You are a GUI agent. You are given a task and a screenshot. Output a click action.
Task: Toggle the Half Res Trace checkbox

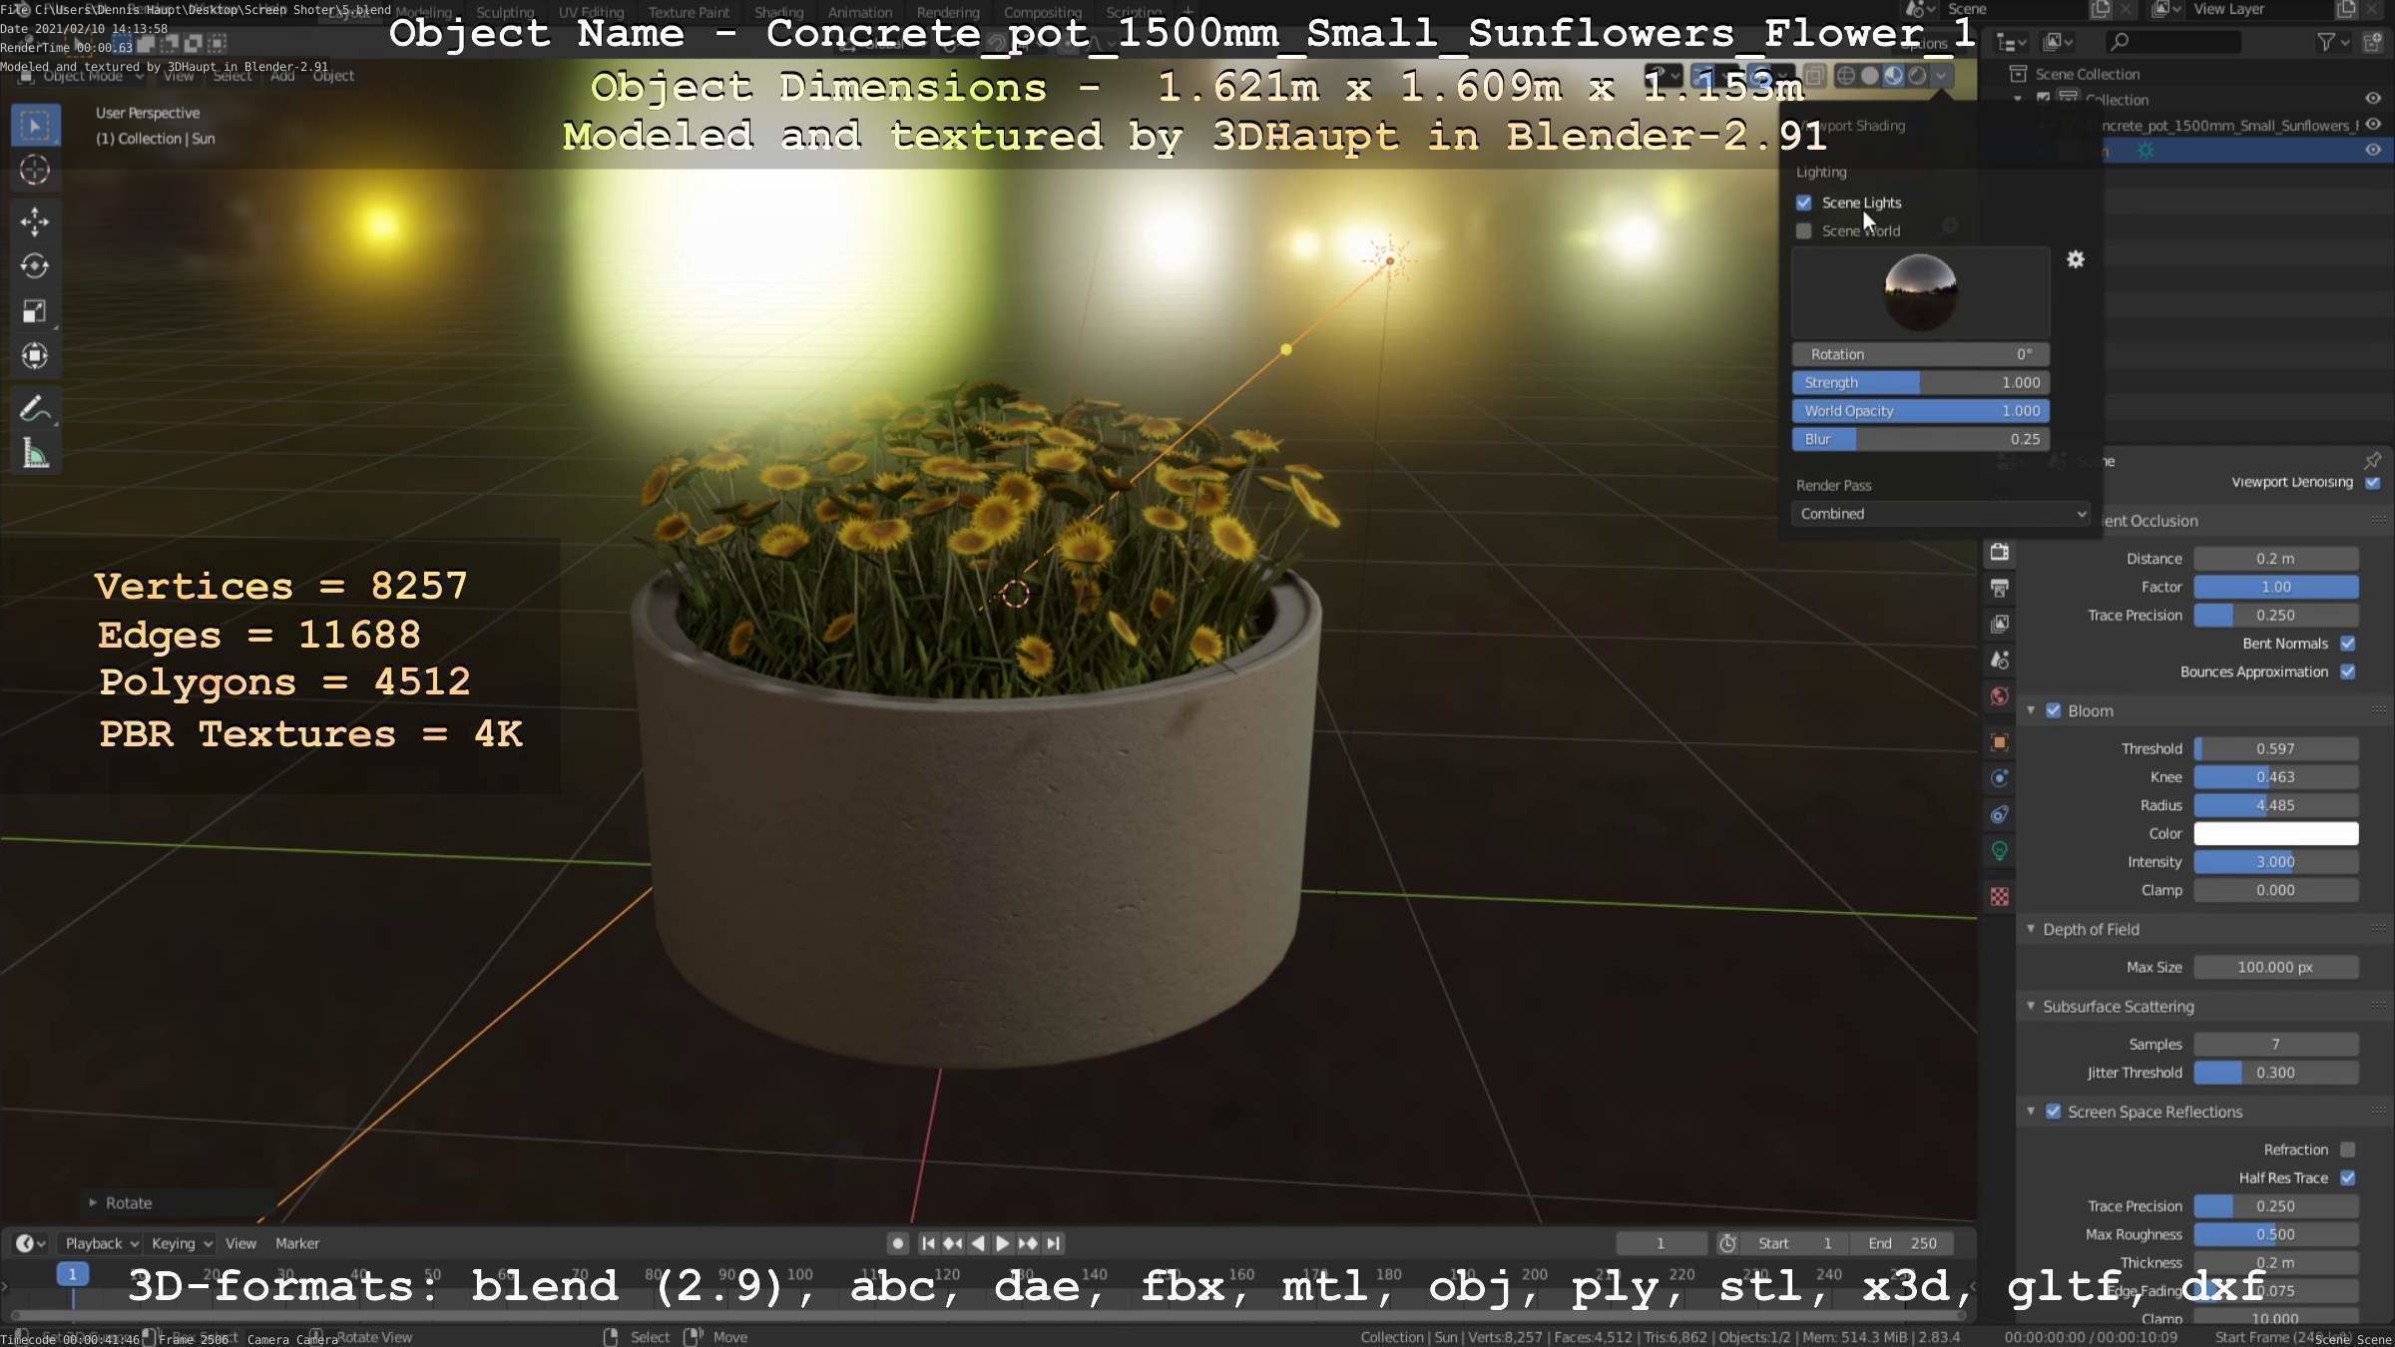[x=2348, y=1177]
